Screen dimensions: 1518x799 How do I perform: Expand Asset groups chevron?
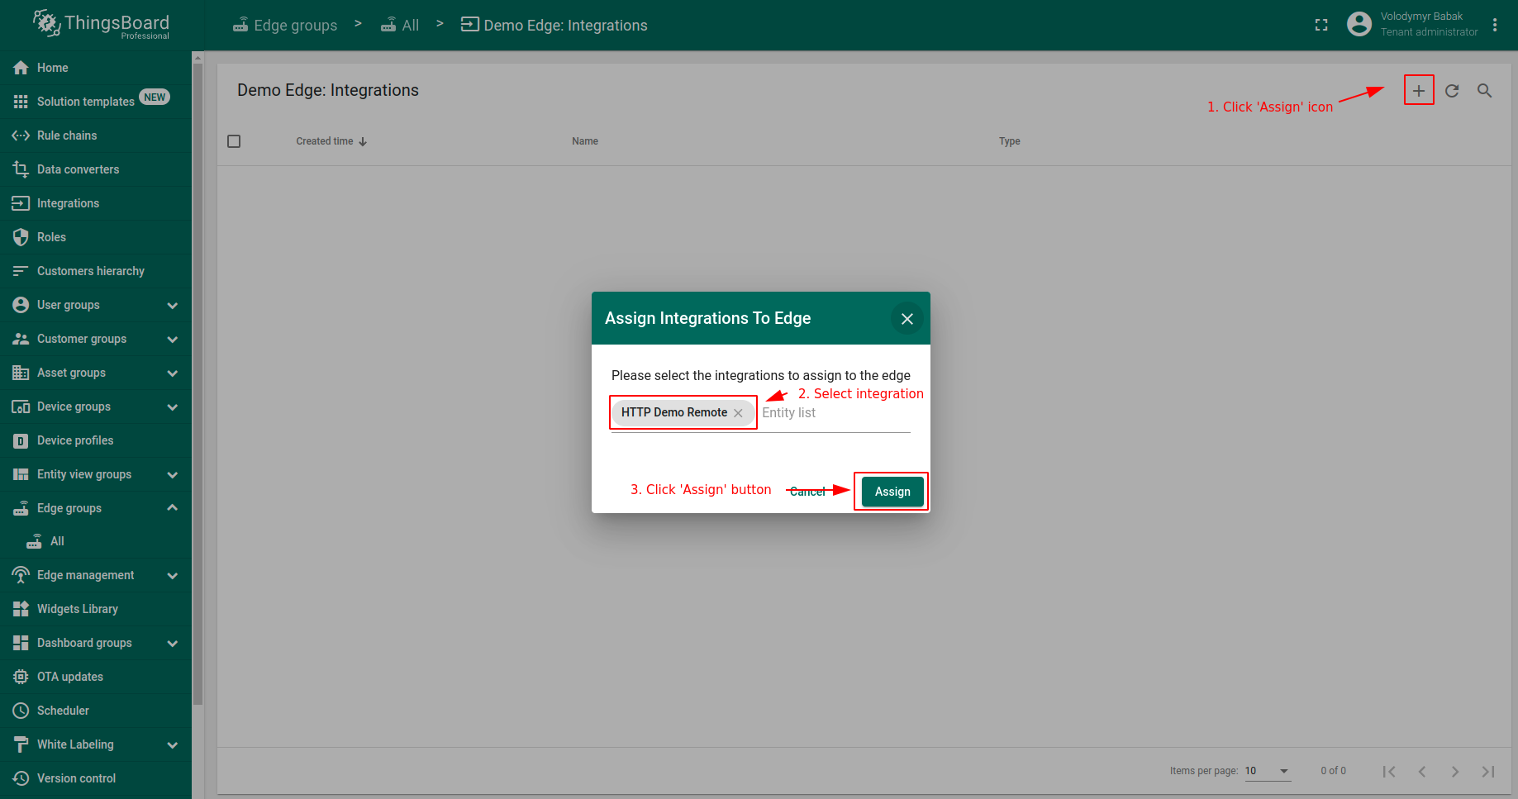(x=172, y=373)
